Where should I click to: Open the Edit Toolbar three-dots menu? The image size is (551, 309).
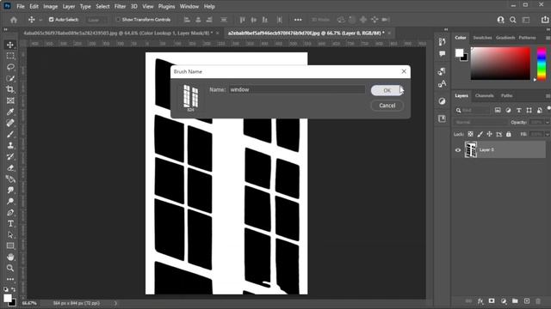(10, 279)
